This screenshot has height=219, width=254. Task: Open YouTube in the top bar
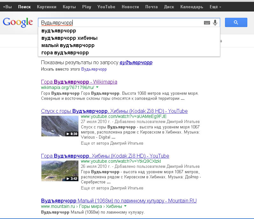point(106,7)
